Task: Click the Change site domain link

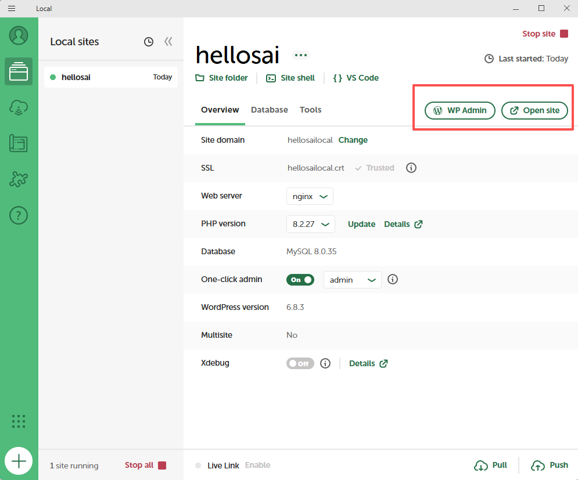Action: point(353,140)
